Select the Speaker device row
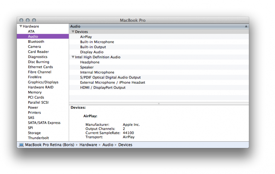This screenshot has height=174, width=275. click(159, 67)
